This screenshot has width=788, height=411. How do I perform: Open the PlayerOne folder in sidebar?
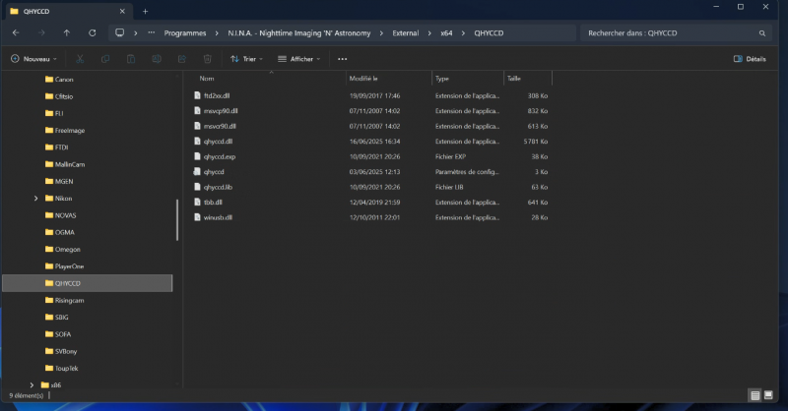pyautogui.click(x=69, y=266)
